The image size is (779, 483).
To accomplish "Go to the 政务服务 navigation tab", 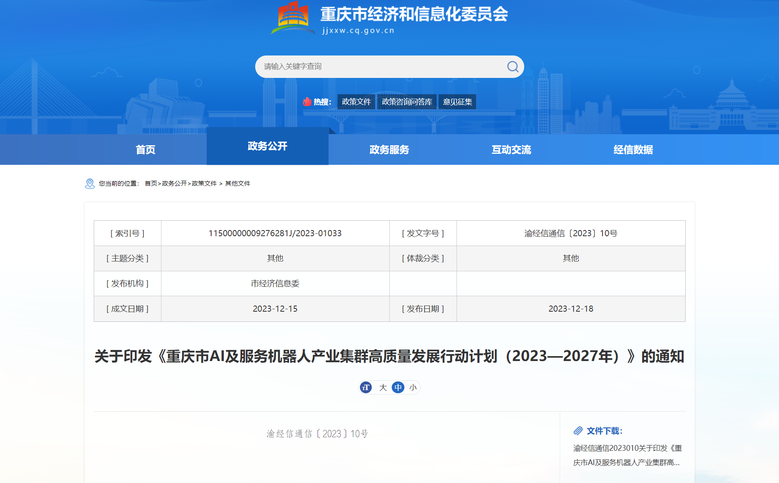I will pos(389,150).
